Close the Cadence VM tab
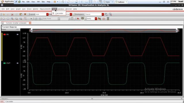The width and height of the screenshot is (184, 103). 126,2
